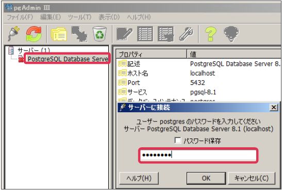Click the filtered data view icon
This screenshot has width=282, height=190.
click(x=165, y=34)
